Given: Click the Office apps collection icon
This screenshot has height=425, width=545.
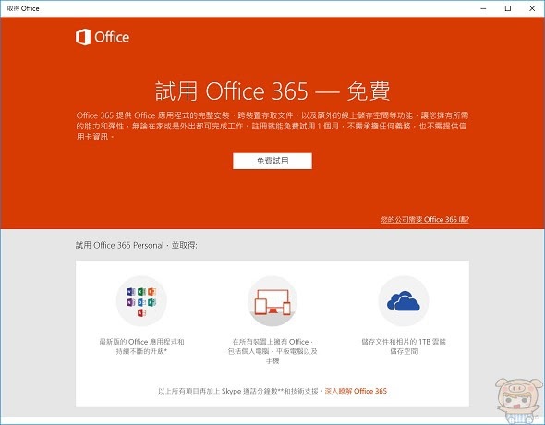Looking at the screenshot, I should [x=141, y=301].
